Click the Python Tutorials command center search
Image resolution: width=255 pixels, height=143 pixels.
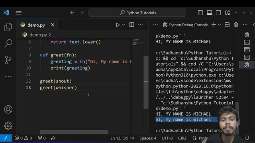coord(137,13)
